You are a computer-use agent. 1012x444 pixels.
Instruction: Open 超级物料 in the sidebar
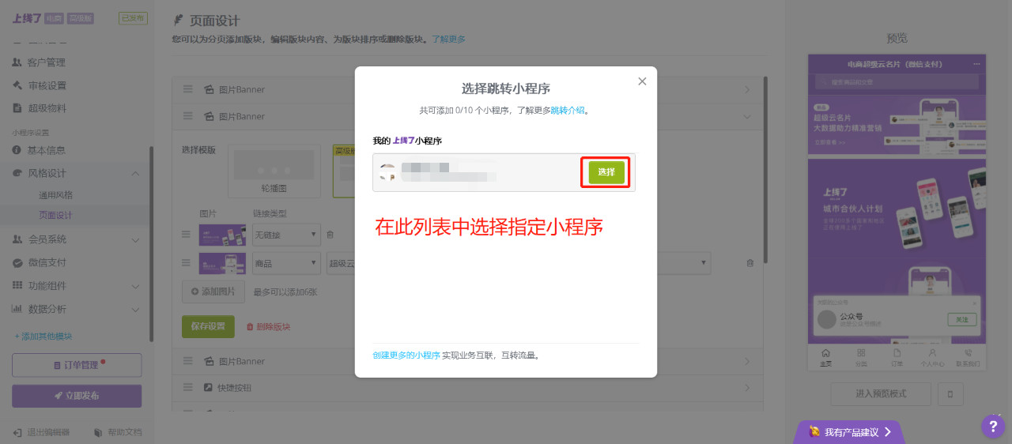46,108
